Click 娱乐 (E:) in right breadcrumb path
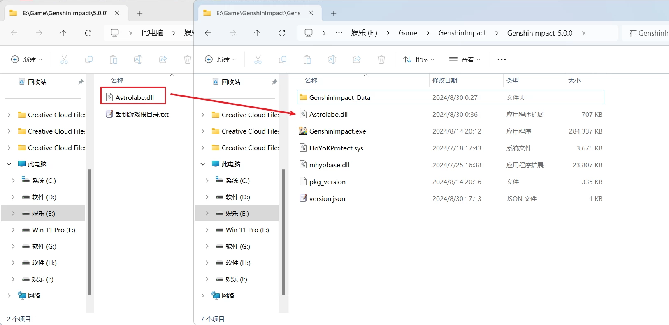 [364, 33]
